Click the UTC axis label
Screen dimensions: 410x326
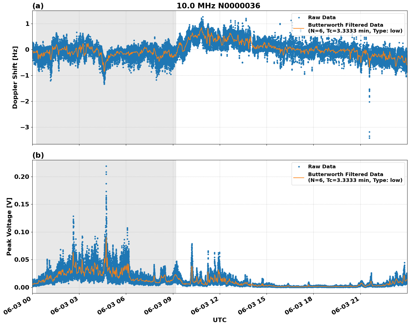point(220,320)
